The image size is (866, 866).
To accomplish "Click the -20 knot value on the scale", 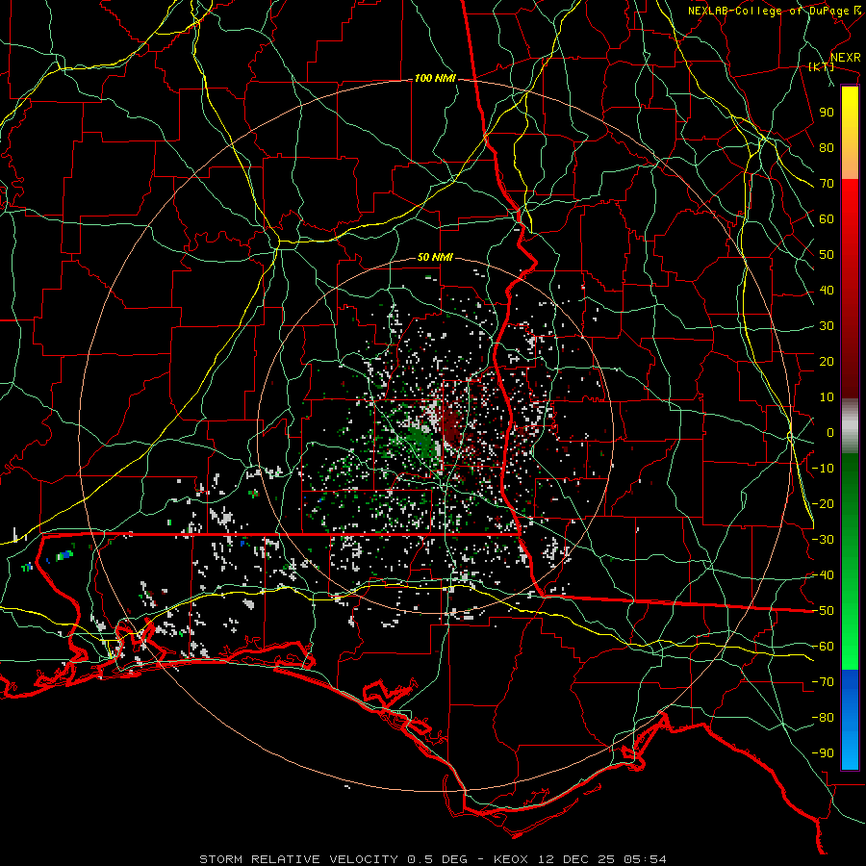I will tap(823, 504).
